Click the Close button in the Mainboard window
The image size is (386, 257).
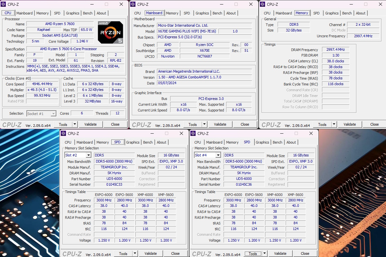click(245, 124)
